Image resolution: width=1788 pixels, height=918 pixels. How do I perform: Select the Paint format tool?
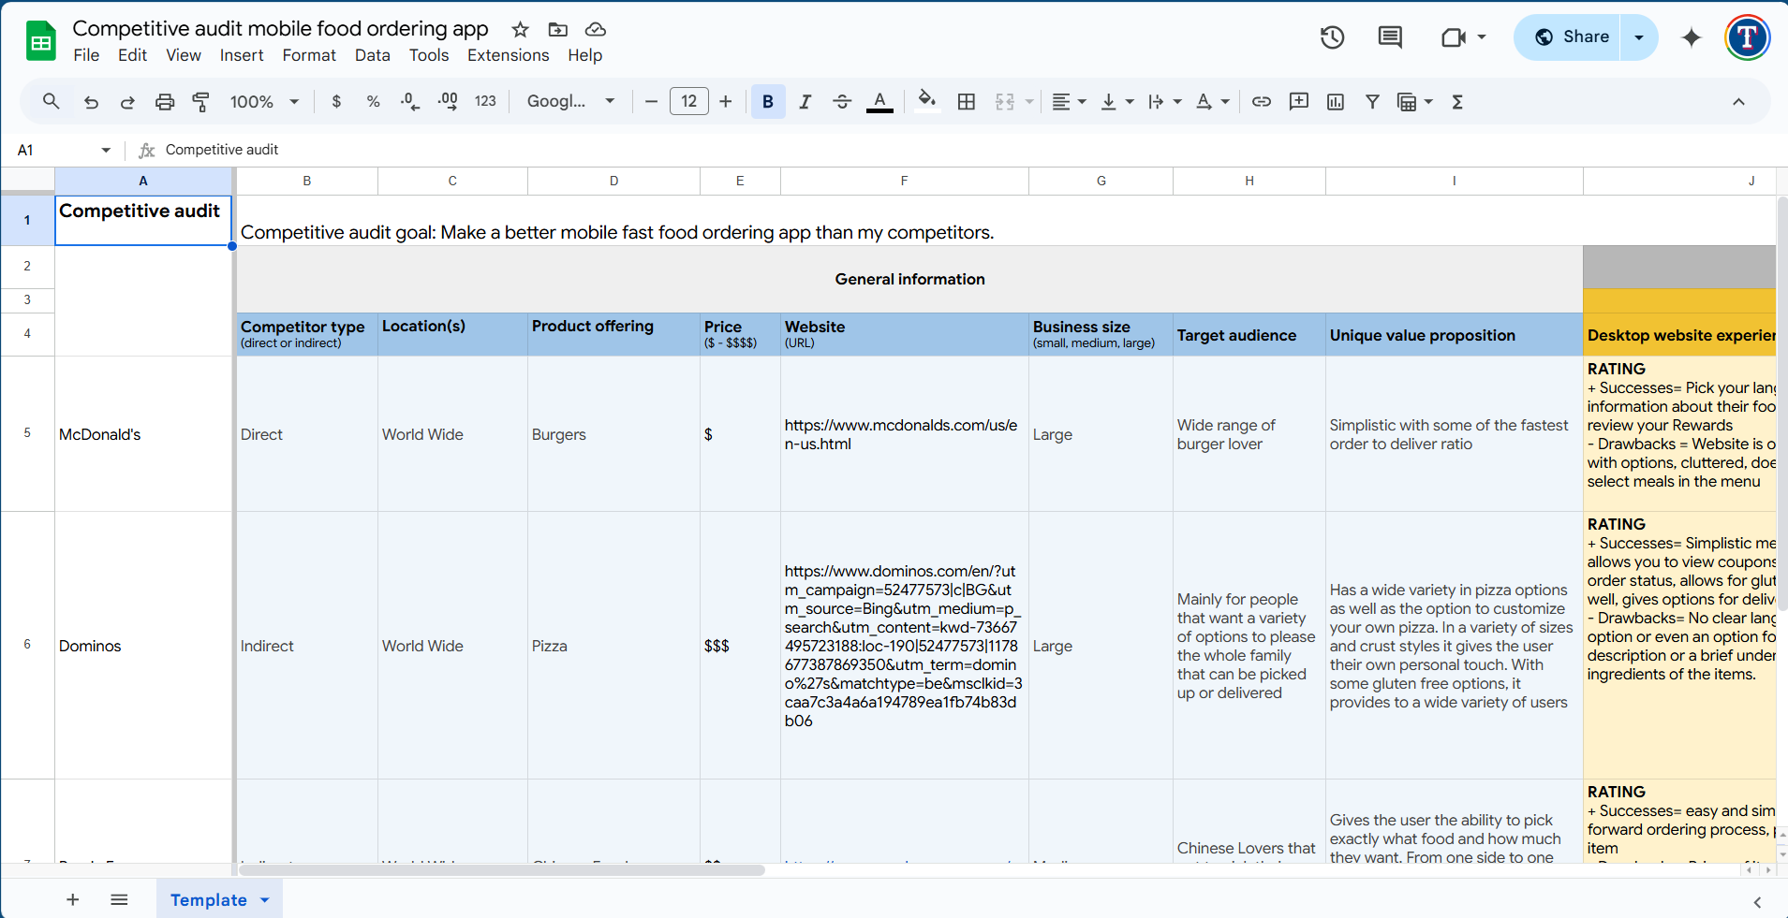click(199, 101)
